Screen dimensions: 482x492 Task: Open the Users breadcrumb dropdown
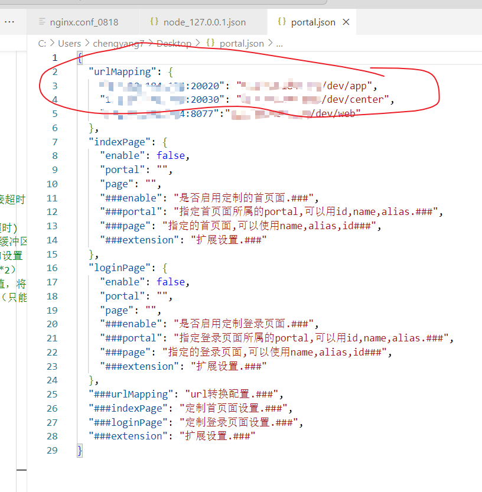click(x=69, y=43)
